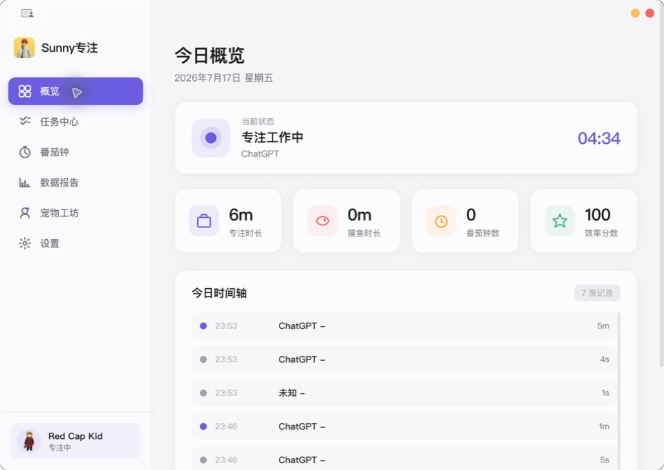Click the 6m 专注时长 value
Viewport: 664px width, 470px height.
(241, 215)
